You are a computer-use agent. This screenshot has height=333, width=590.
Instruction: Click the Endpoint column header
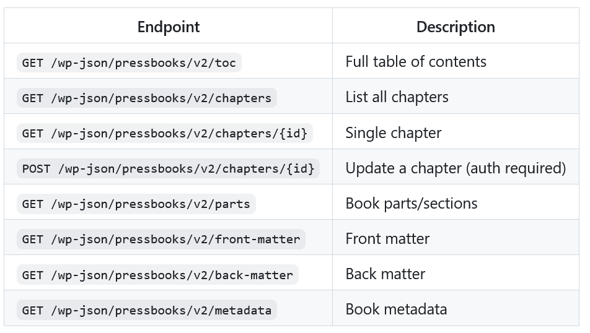(x=169, y=27)
